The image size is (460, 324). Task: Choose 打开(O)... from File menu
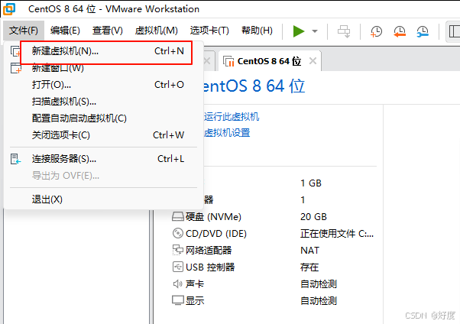[103, 85]
